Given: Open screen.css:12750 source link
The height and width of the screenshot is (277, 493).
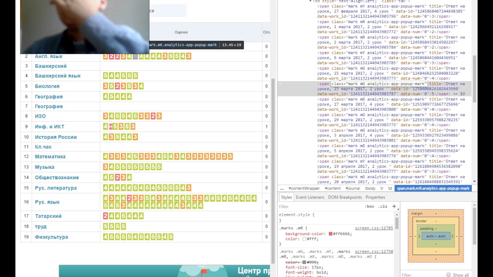Looking at the screenshot, I should coord(374,252).
